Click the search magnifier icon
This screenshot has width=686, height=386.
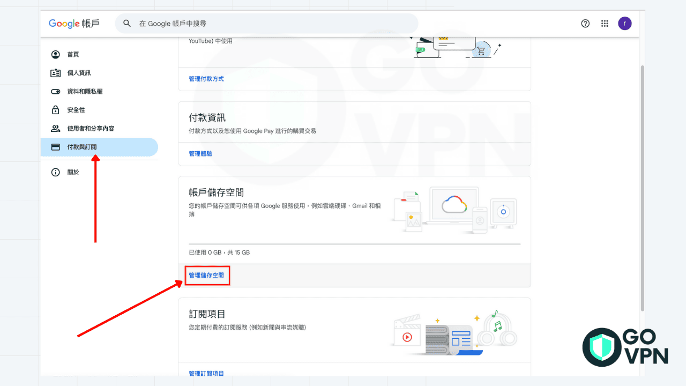[127, 23]
